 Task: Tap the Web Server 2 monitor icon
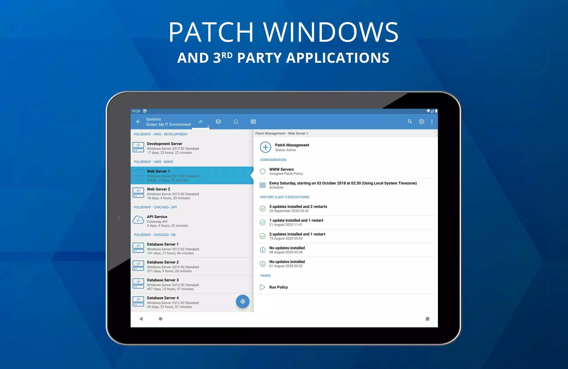pyautogui.click(x=138, y=193)
